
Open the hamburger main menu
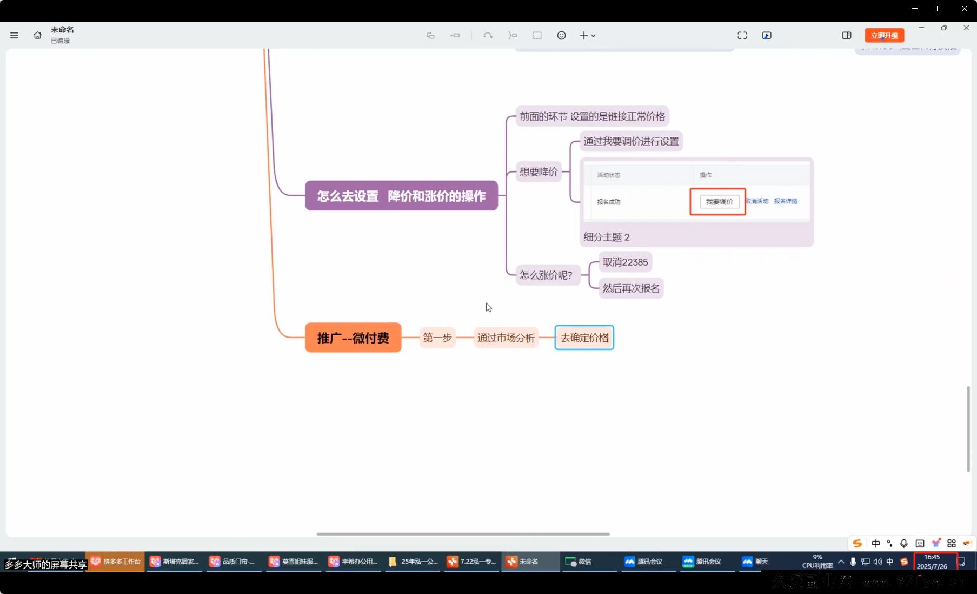[14, 35]
